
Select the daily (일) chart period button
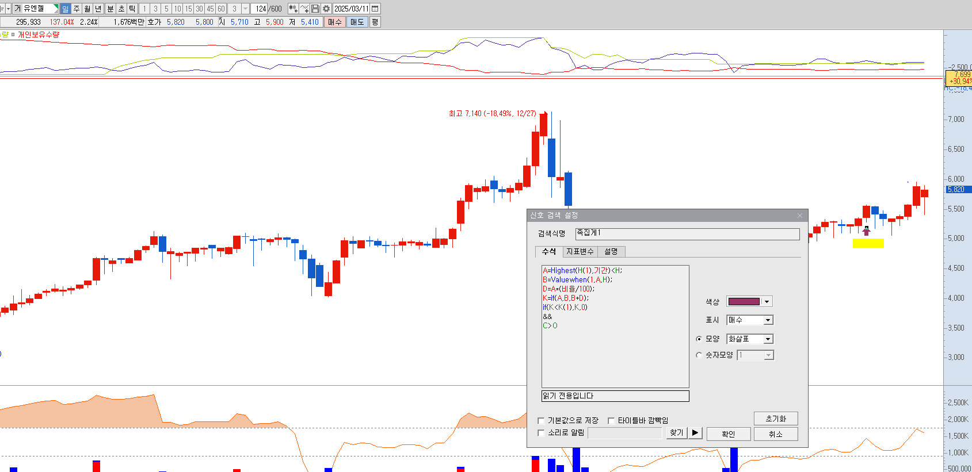[65, 9]
